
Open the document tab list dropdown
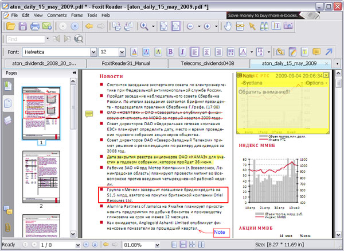338,64
